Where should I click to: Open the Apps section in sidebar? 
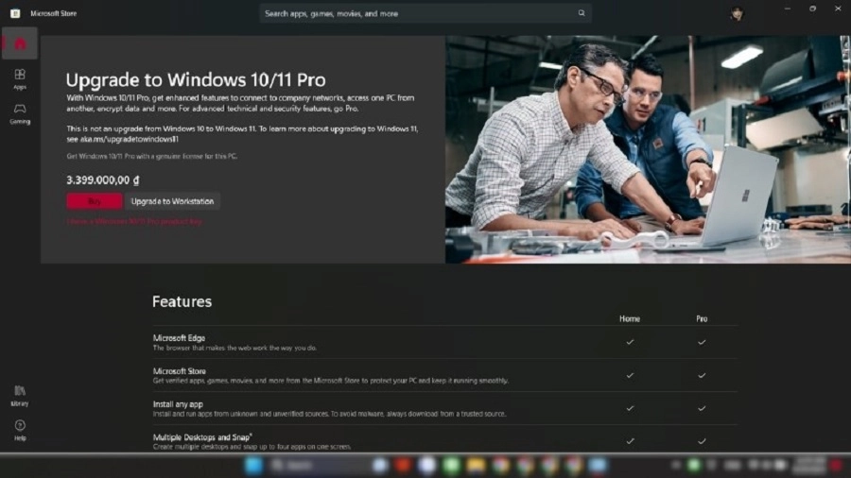pos(20,78)
